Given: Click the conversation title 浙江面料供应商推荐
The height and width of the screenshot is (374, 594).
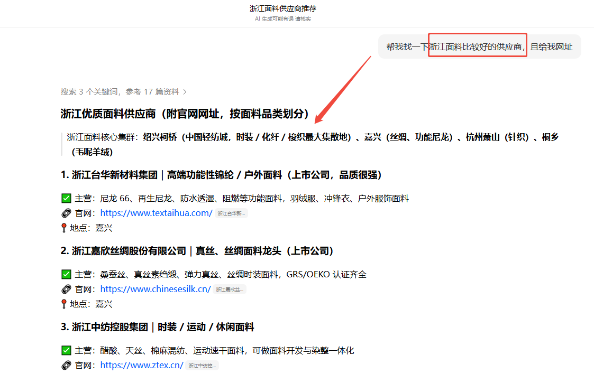Looking at the screenshot, I should (282, 8).
